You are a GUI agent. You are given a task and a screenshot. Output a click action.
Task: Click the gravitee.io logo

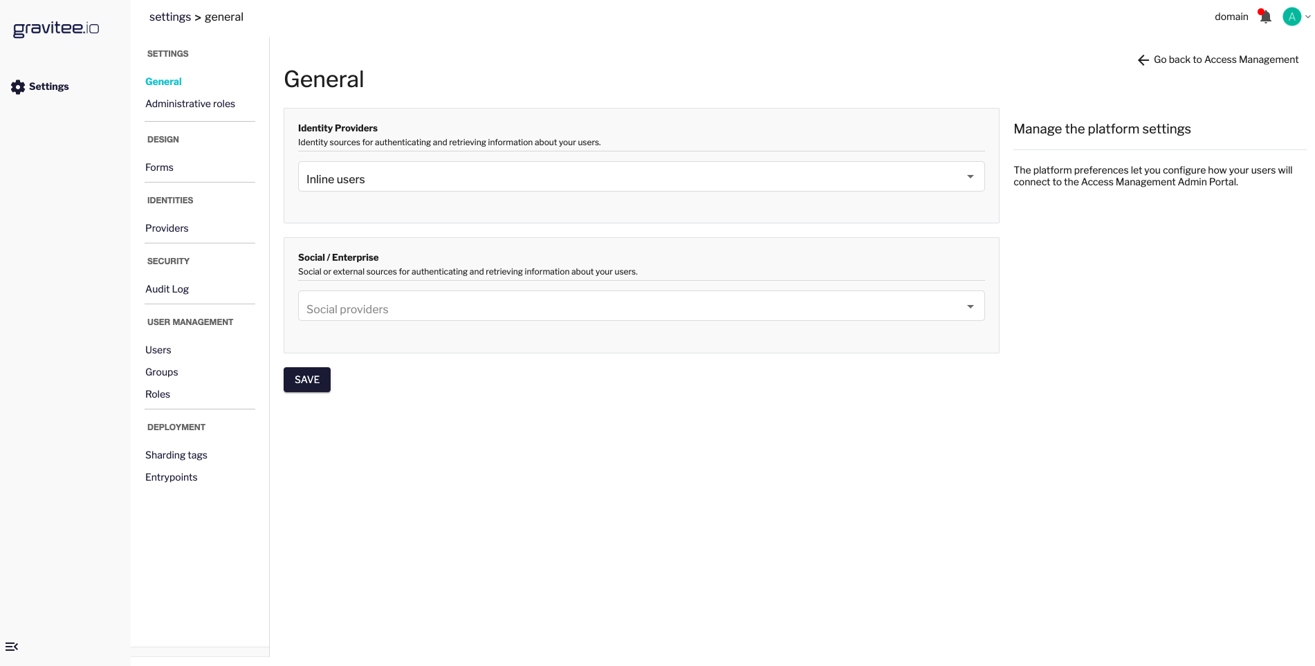pyautogui.click(x=56, y=28)
